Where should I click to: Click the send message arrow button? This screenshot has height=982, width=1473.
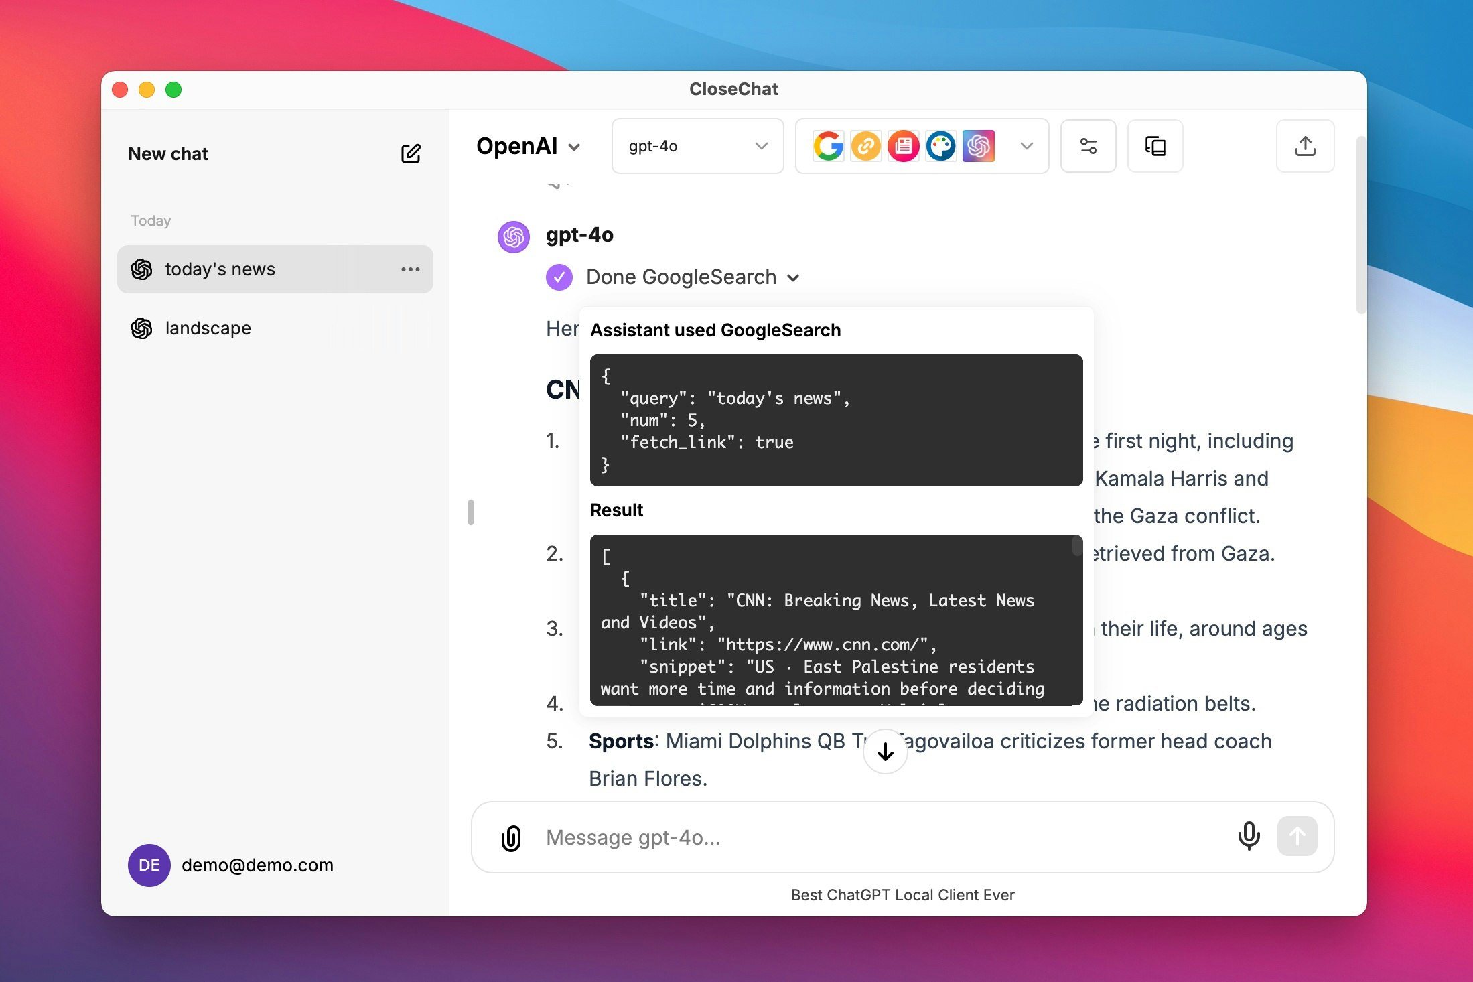[1297, 836]
